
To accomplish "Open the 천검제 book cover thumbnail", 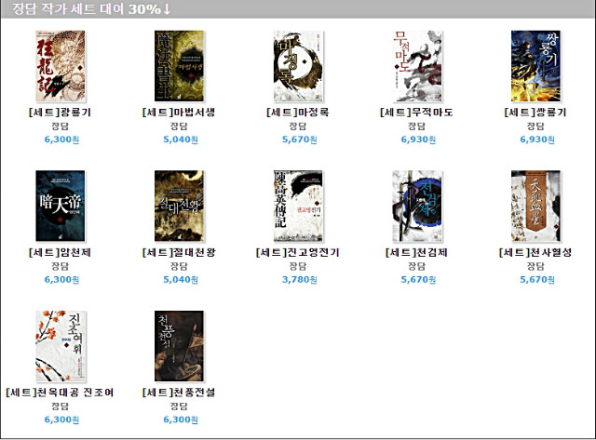I will [417, 206].
